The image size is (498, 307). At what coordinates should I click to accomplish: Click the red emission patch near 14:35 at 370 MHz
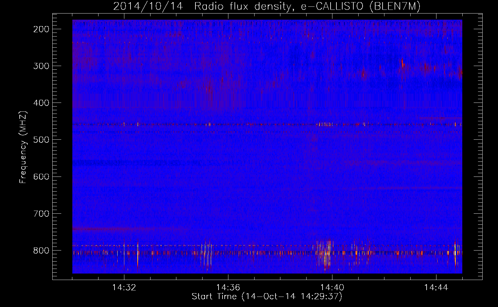(x=209, y=91)
